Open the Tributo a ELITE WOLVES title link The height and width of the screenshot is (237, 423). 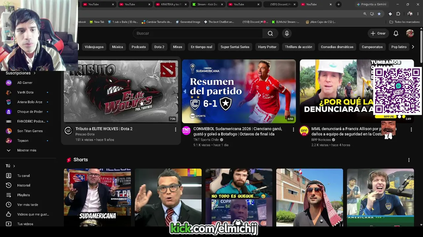[x=104, y=129]
